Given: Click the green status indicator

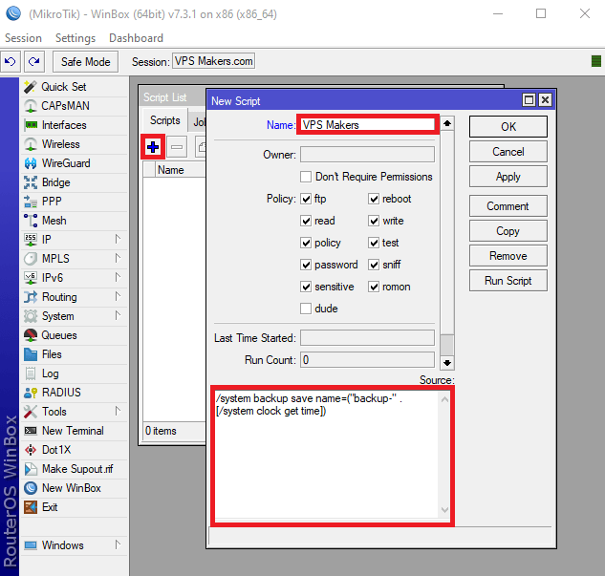Looking at the screenshot, I should tap(596, 61).
